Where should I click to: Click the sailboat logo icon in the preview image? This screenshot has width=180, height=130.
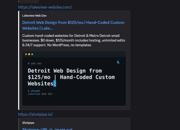(x=118, y=62)
